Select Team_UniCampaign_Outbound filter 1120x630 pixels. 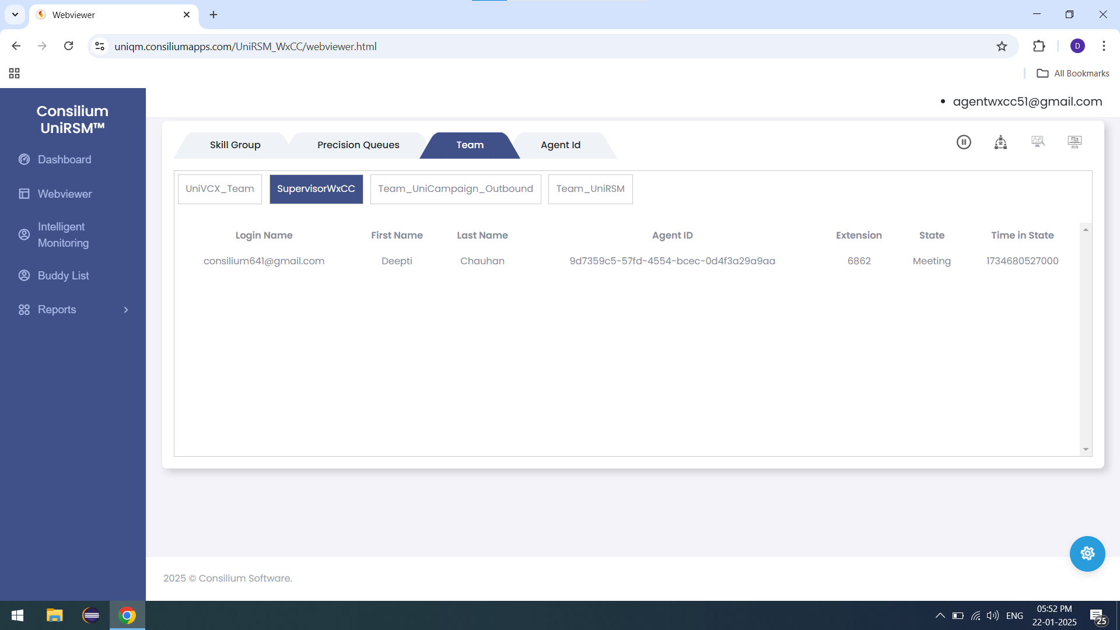click(x=456, y=189)
